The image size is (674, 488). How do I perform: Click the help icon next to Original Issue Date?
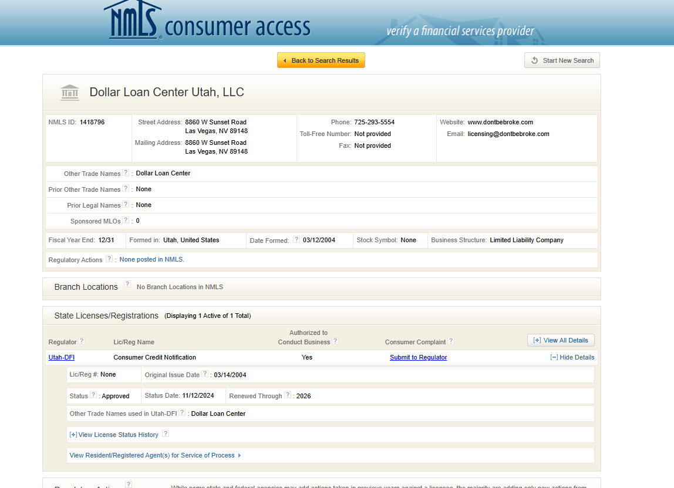tap(205, 374)
